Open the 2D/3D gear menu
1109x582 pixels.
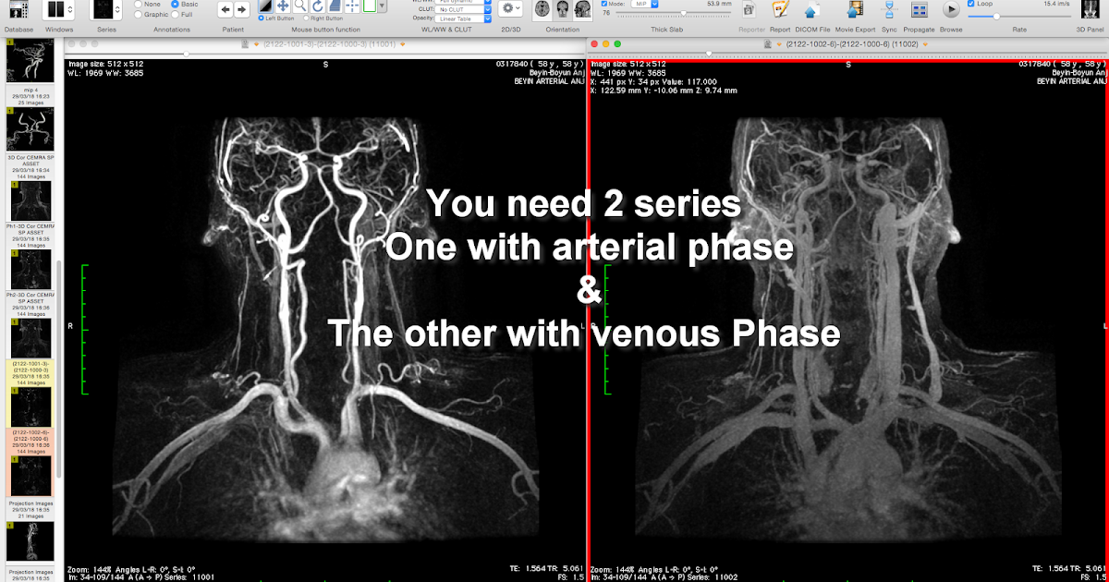(508, 9)
